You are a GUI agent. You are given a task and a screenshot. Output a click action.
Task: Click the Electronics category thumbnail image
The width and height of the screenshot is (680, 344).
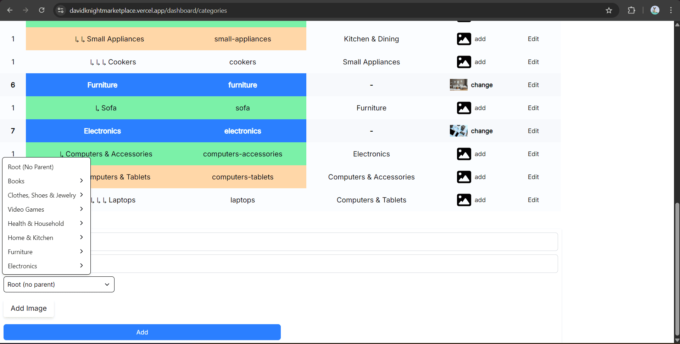tap(458, 131)
